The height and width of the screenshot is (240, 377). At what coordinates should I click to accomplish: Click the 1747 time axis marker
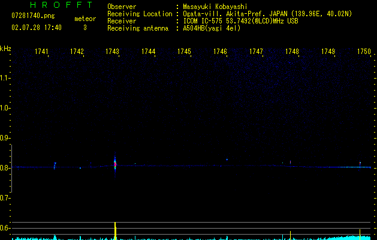[x=256, y=52]
